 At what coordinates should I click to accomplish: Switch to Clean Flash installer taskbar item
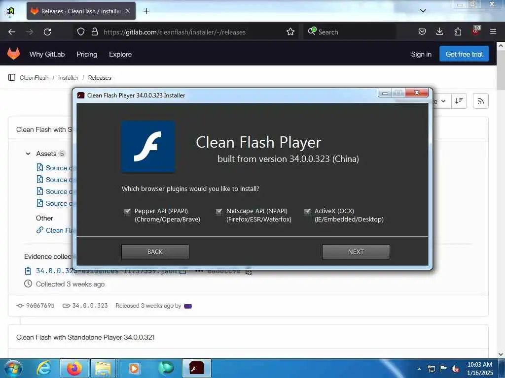coord(197,368)
